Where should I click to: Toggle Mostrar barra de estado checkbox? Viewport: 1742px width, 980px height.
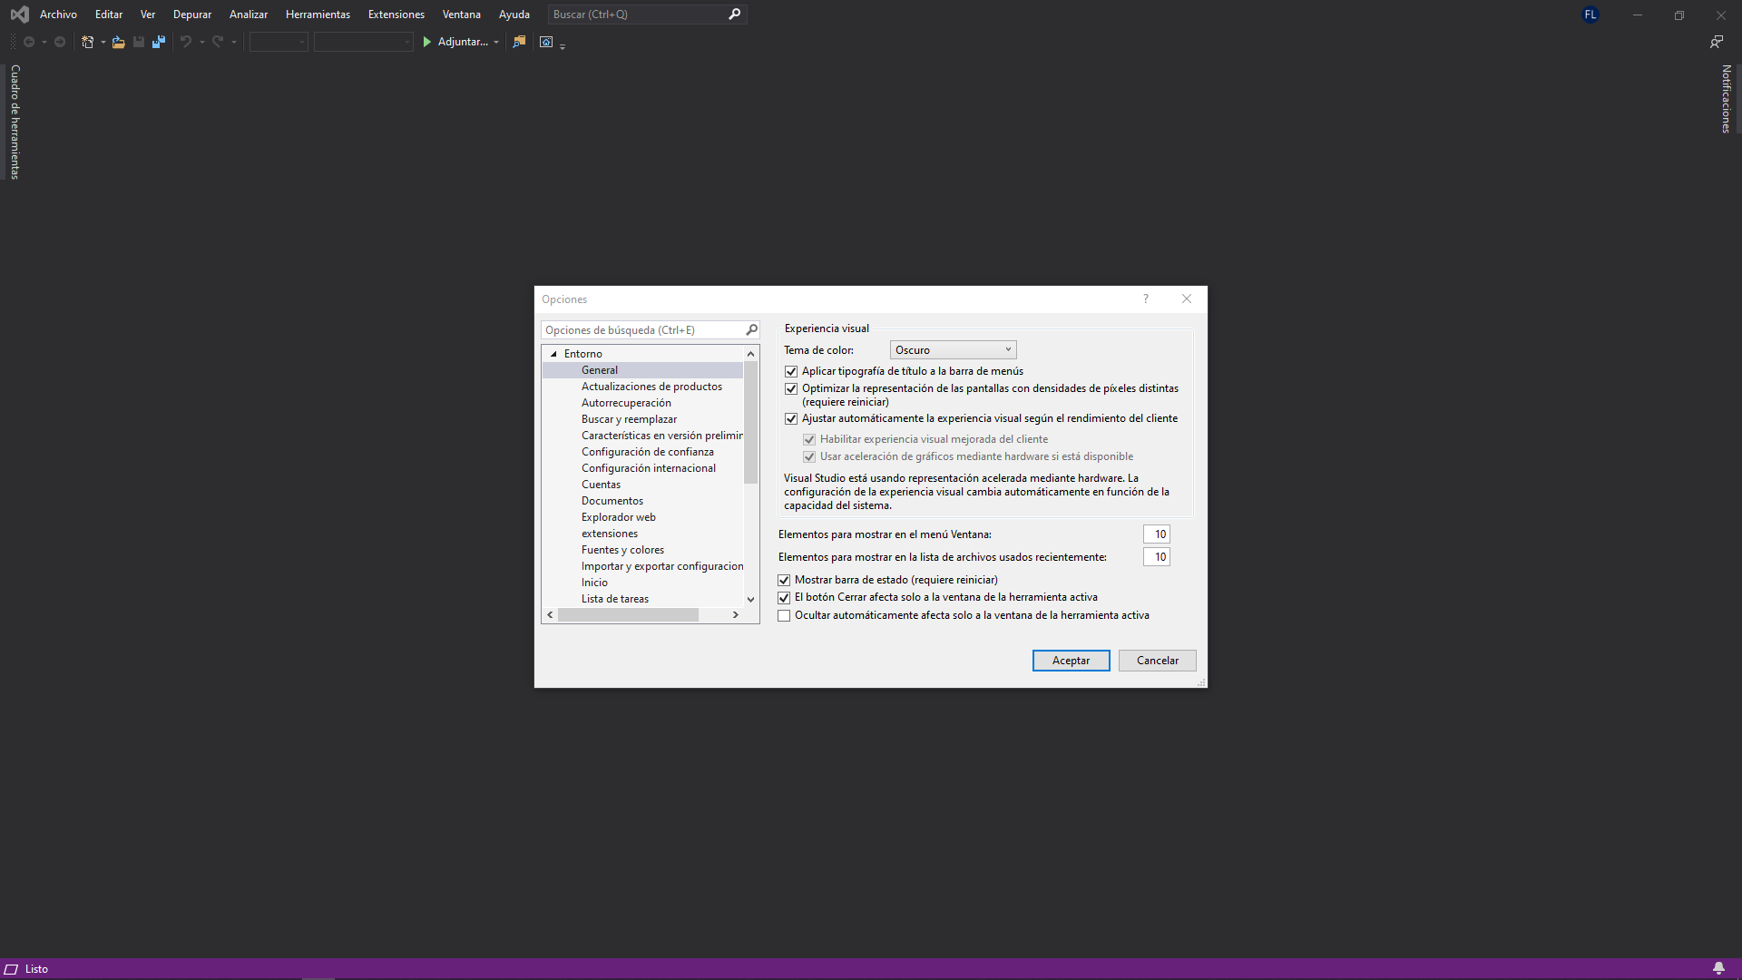(784, 580)
